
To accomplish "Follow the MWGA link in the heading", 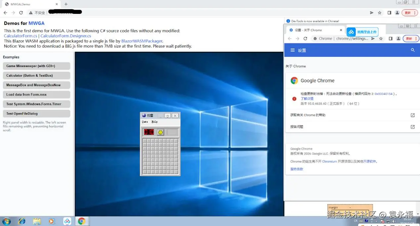I will [36, 23].
